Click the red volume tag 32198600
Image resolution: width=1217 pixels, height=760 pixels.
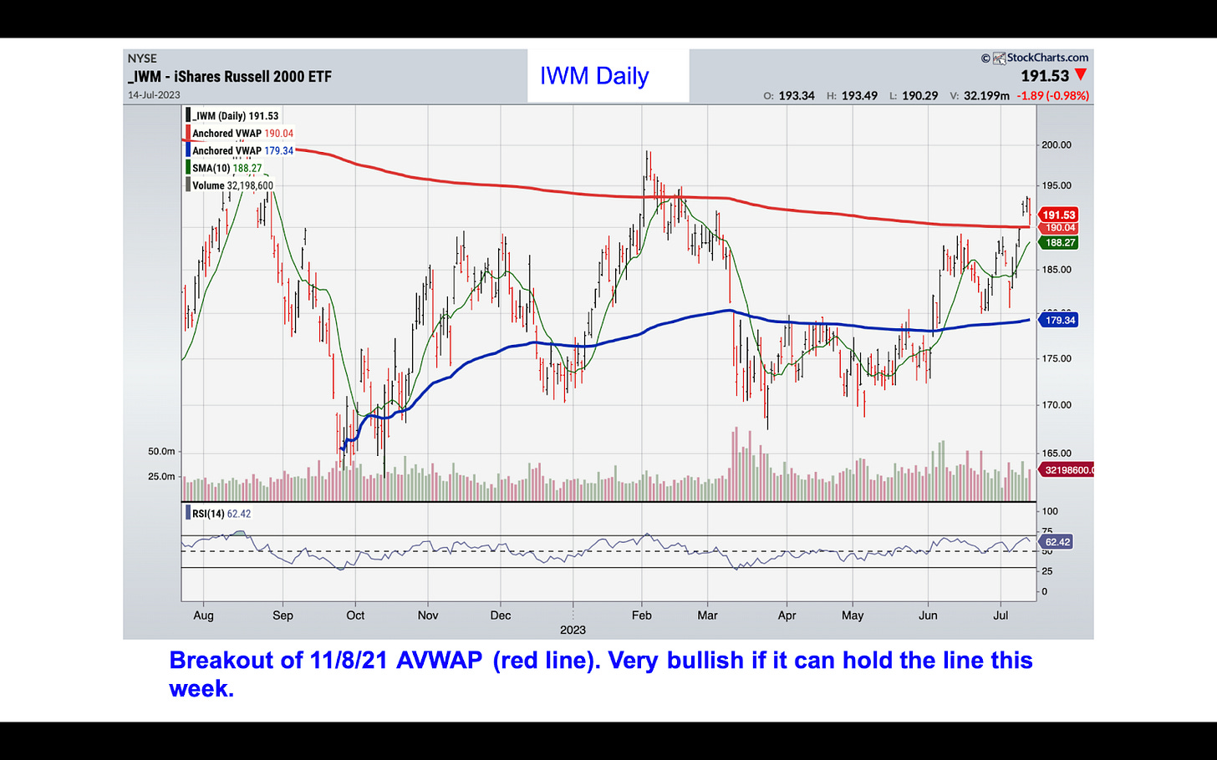pyautogui.click(x=1066, y=471)
